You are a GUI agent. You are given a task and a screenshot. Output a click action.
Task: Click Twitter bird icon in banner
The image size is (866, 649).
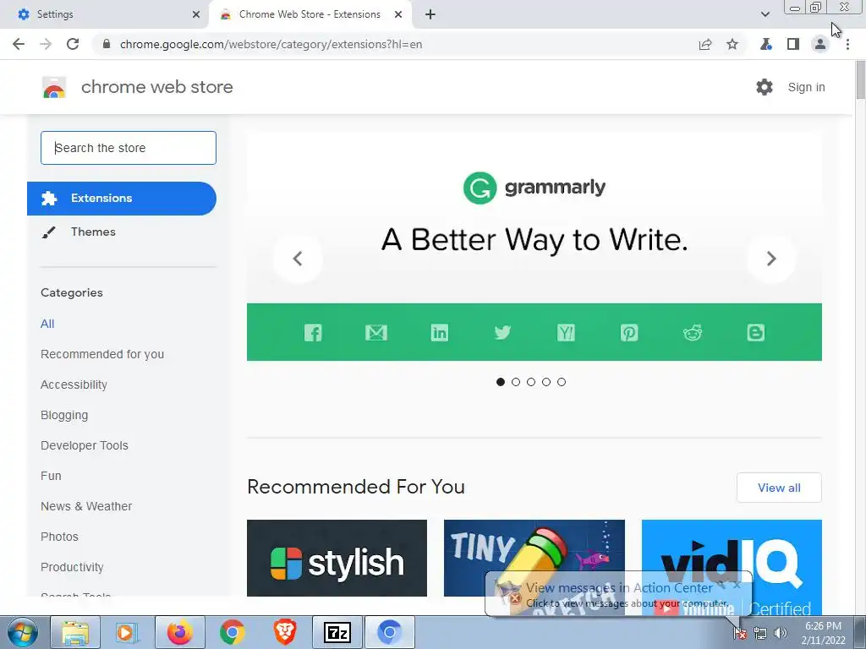(502, 332)
